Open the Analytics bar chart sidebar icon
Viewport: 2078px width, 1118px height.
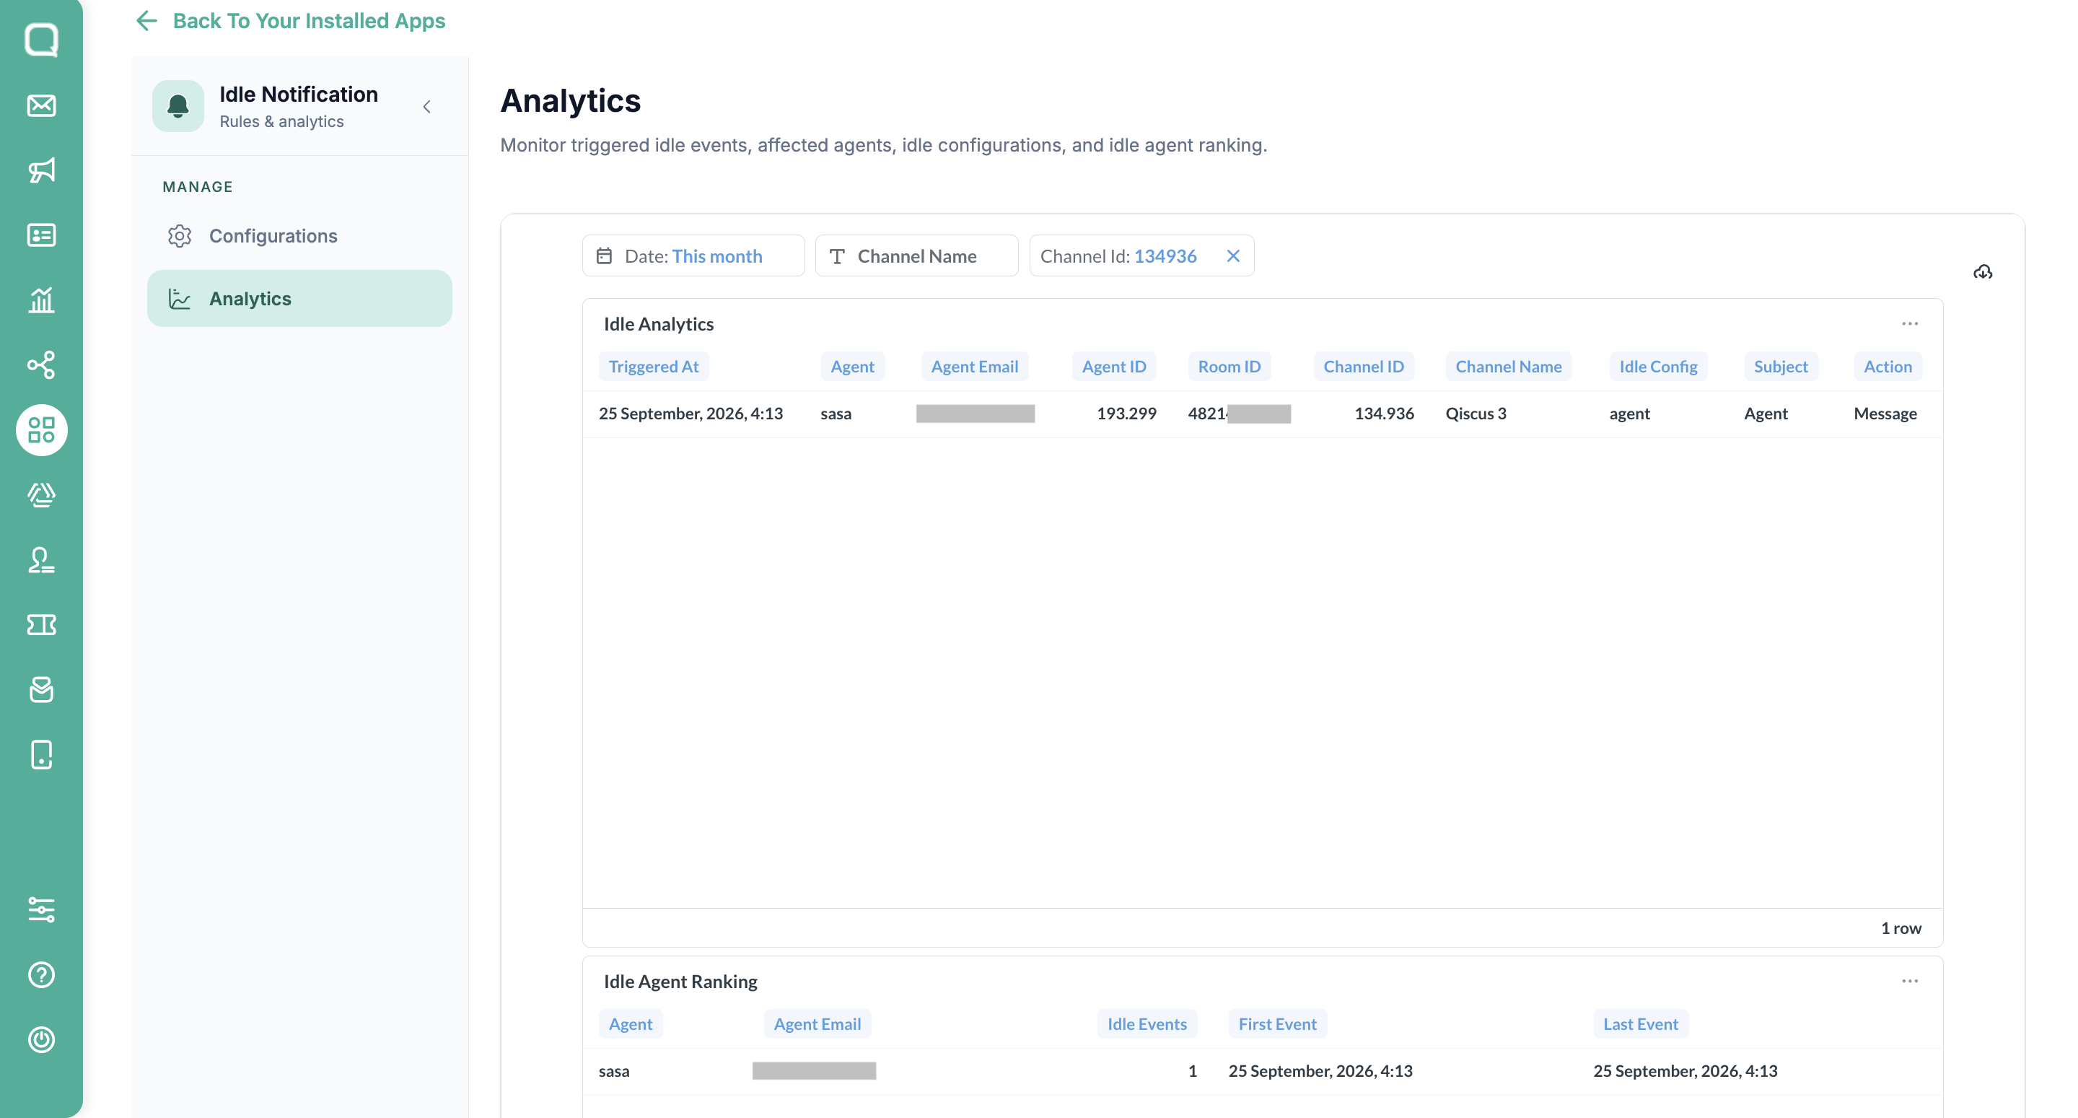(x=41, y=300)
